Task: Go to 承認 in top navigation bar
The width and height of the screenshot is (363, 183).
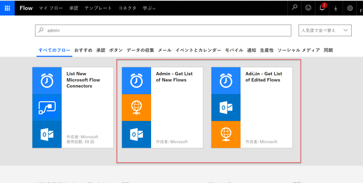Action: pyautogui.click(x=74, y=8)
